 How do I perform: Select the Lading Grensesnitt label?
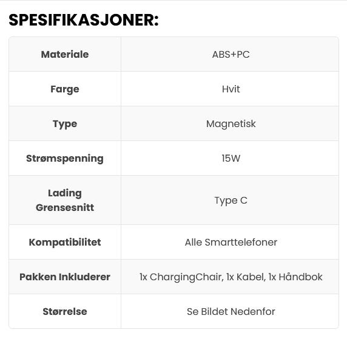(x=65, y=200)
